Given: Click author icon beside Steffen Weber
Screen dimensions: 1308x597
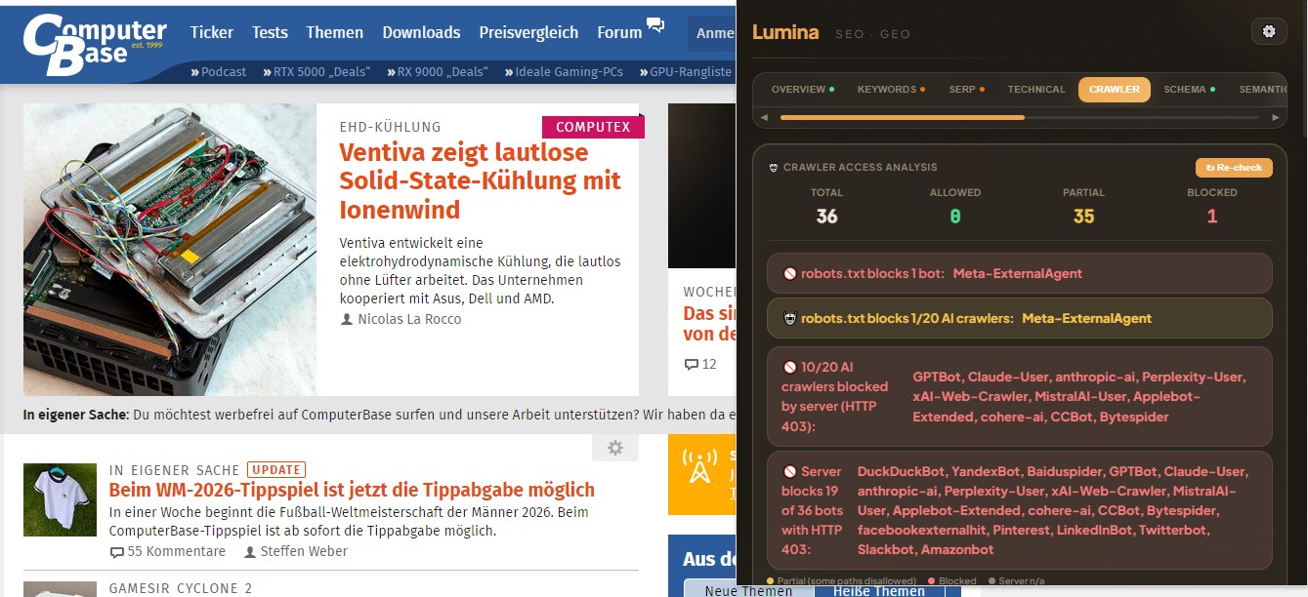Looking at the screenshot, I should 250,552.
